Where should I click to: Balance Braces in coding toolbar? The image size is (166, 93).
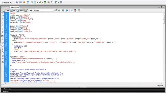[x=3, y=32]
